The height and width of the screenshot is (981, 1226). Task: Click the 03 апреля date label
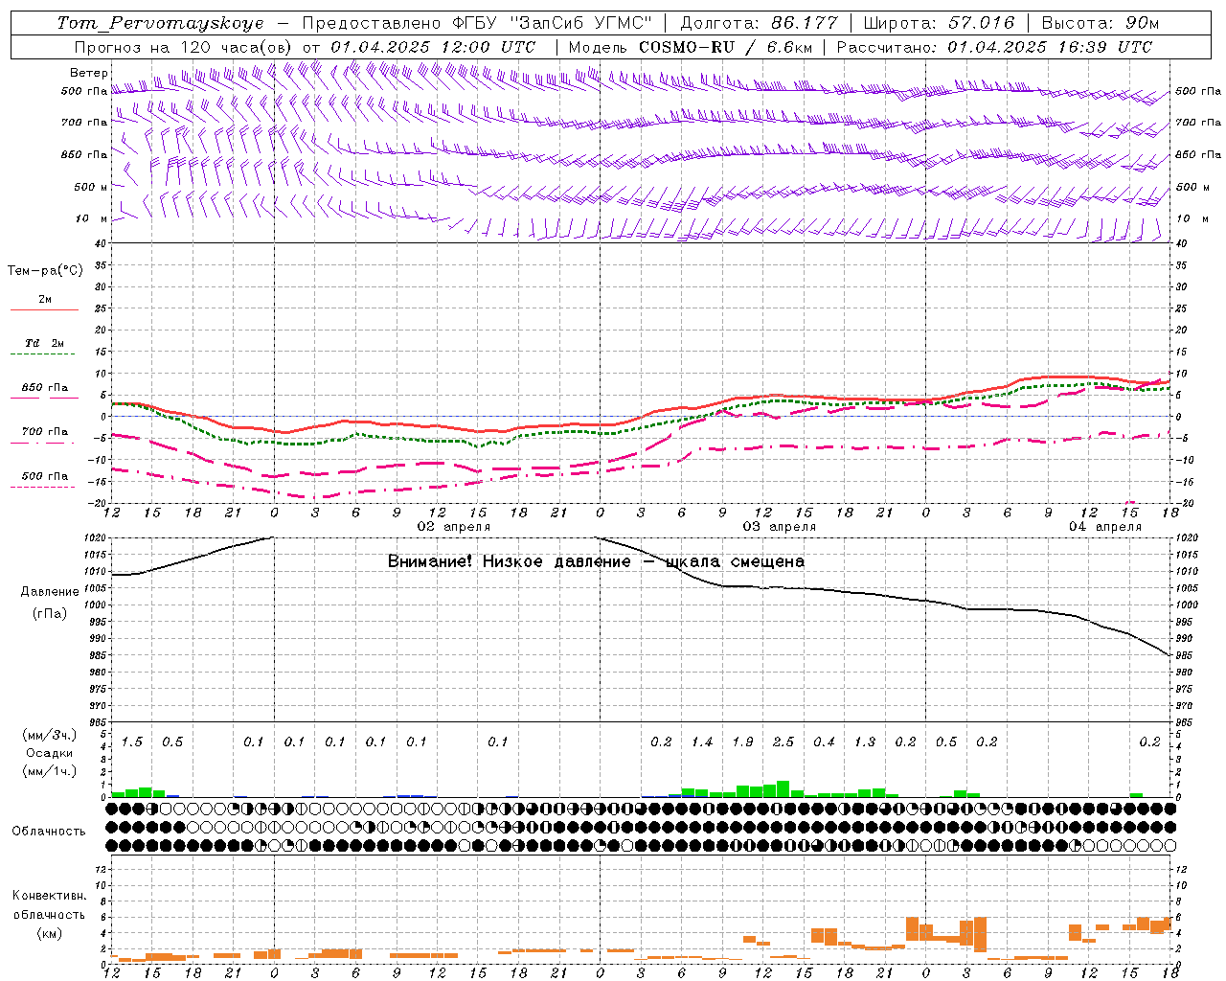[780, 527]
